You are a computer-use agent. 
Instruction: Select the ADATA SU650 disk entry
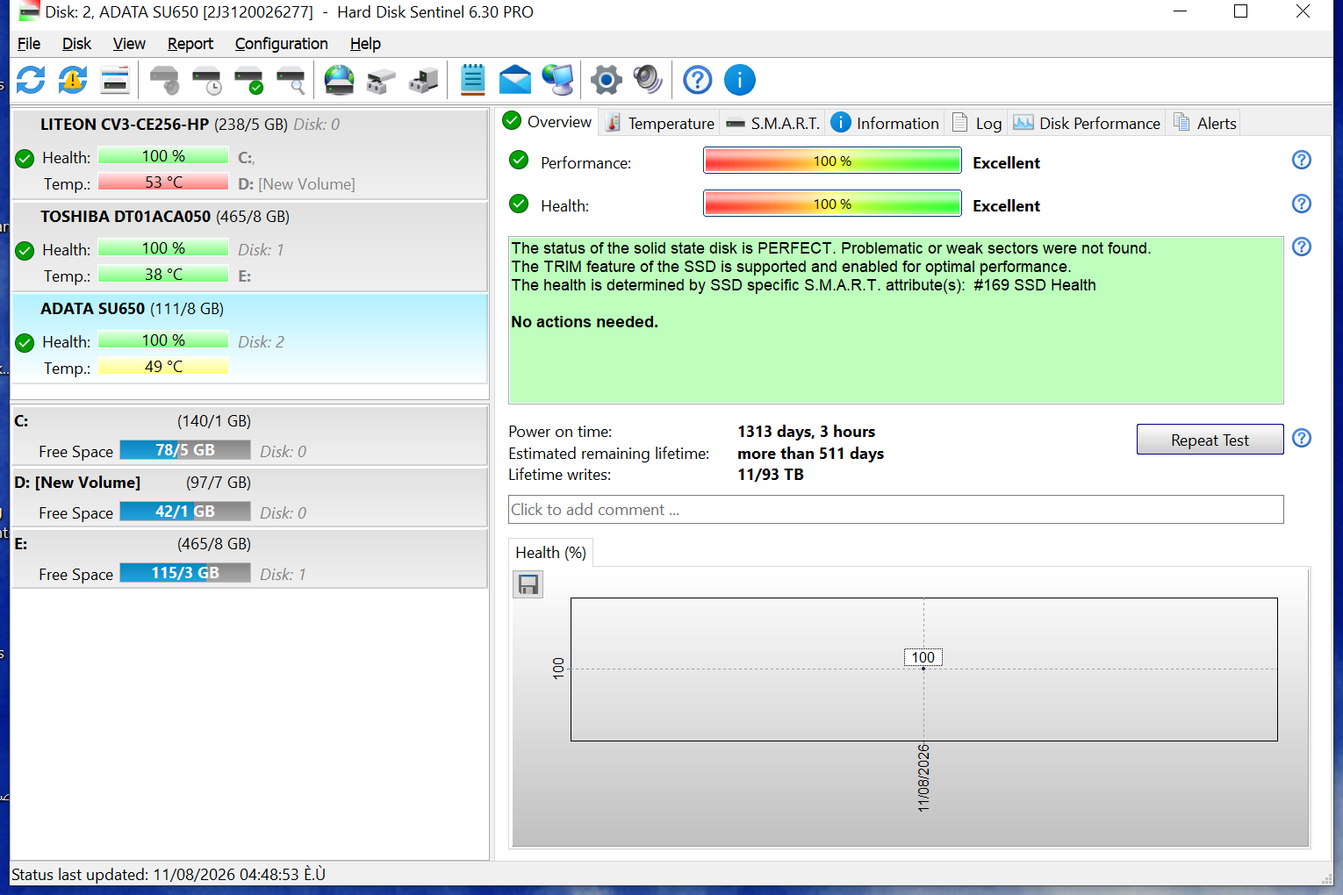click(x=249, y=339)
